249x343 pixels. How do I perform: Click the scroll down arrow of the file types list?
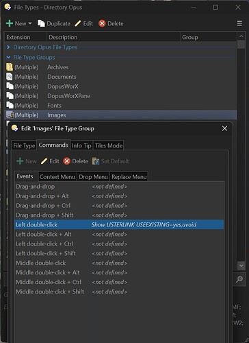pyautogui.click(x=241, y=265)
